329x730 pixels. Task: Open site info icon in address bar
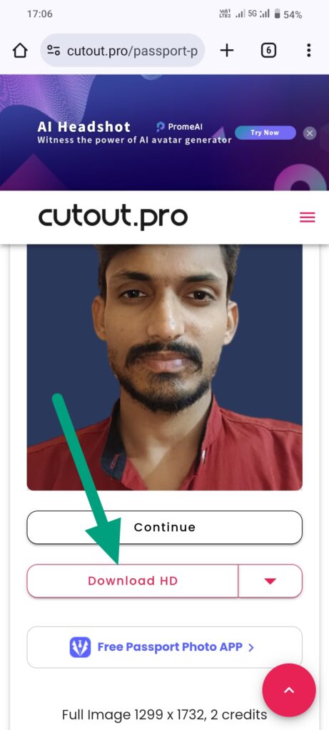click(54, 51)
